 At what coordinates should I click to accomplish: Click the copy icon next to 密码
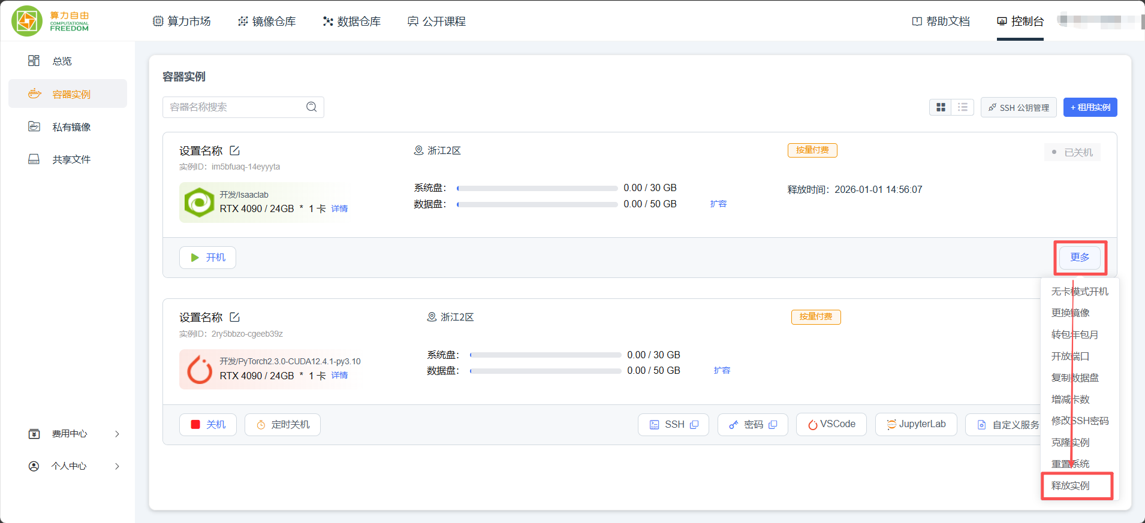(773, 425)
